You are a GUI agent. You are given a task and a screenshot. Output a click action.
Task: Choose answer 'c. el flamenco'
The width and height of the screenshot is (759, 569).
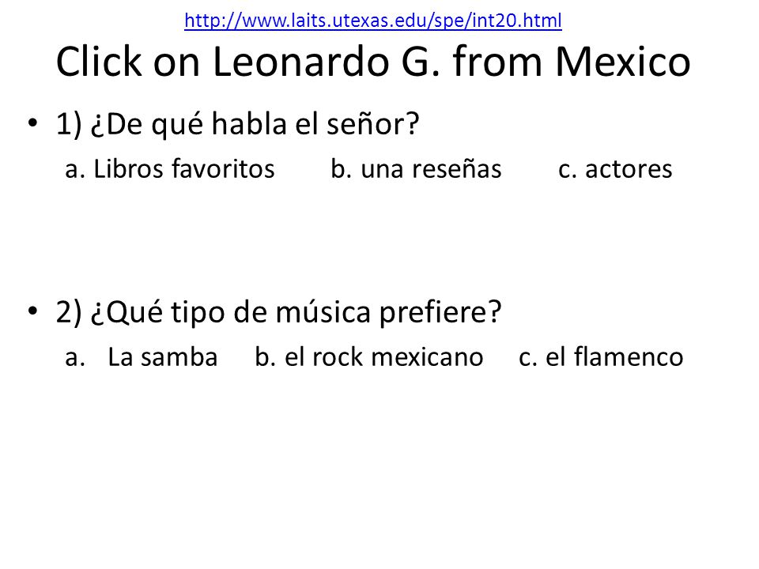pyautogui.click(x=601, y=357)
